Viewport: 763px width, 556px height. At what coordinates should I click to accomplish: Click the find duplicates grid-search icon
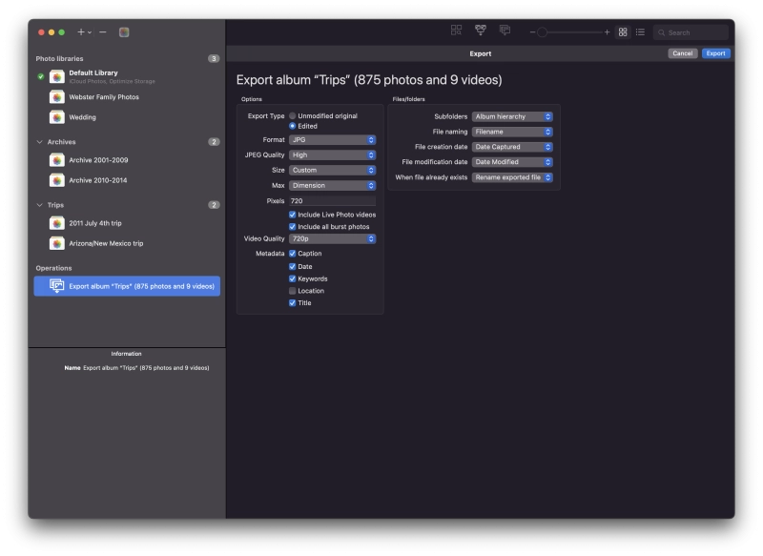(x=457, y=31)
